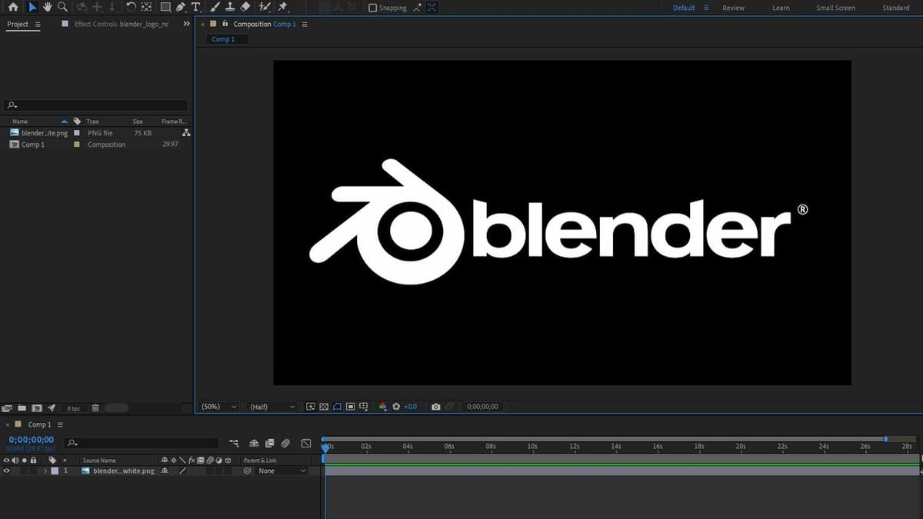
Task: Select the Eraser tool
Action: [245, 7]
